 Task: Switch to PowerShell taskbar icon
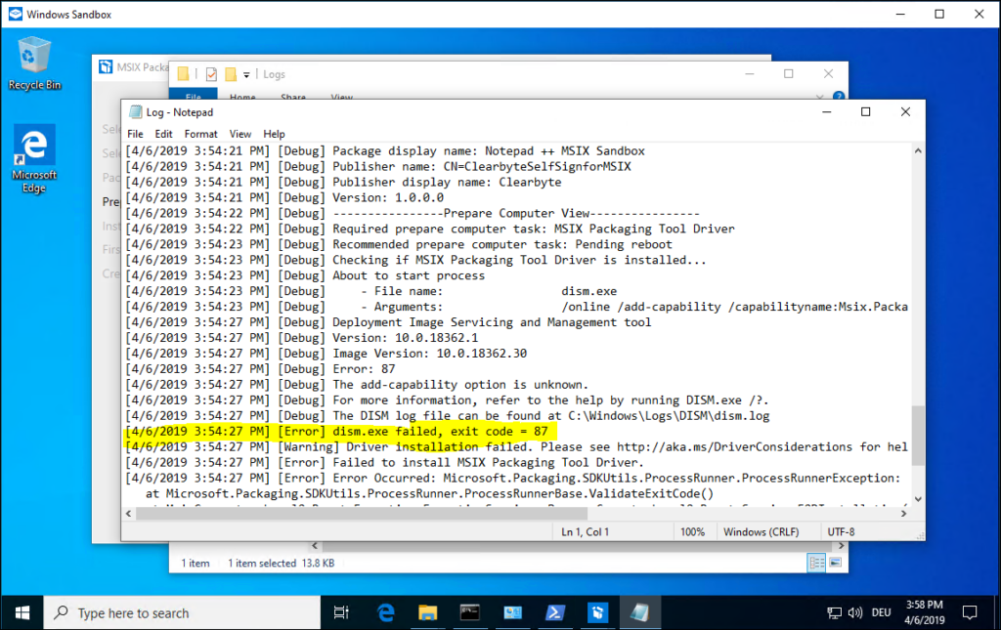point(554,612)
